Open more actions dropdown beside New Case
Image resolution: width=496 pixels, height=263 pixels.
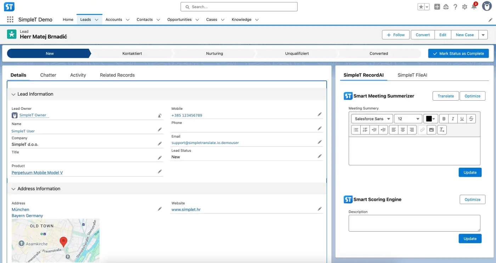[x=483, y=35]
